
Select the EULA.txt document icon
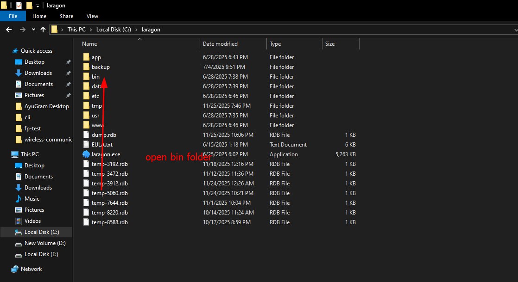pos(86,145)
